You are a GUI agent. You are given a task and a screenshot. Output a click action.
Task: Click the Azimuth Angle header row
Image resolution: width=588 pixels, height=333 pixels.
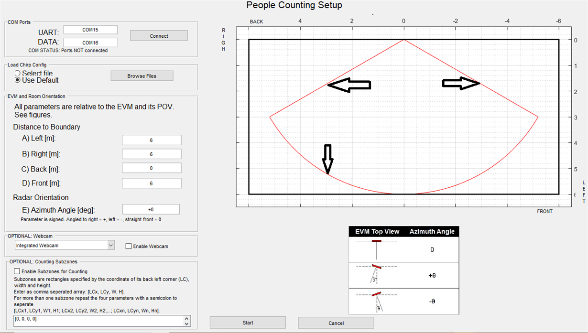click(x=432, y=231)
